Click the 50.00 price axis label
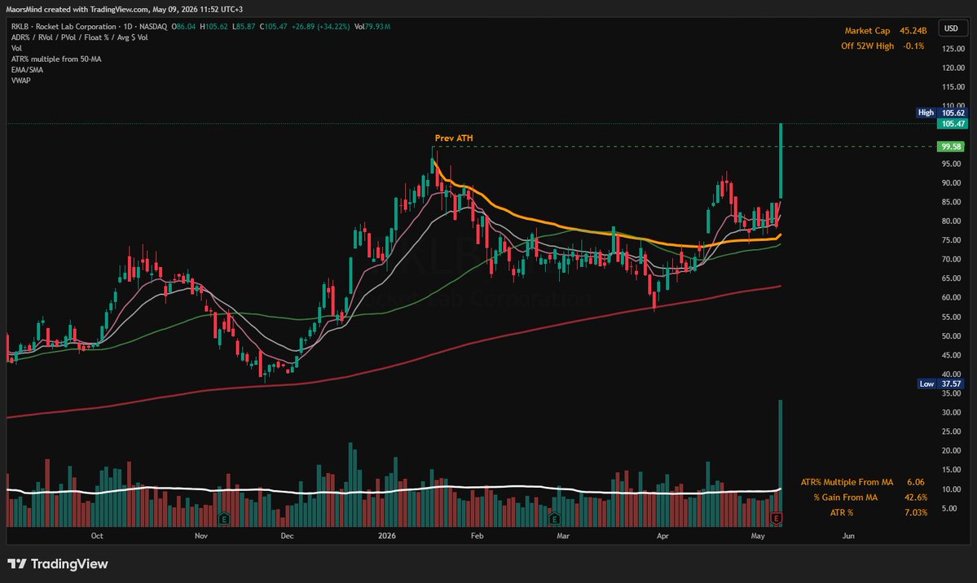The height and width of the screenshot is (583, 977). 951,336
